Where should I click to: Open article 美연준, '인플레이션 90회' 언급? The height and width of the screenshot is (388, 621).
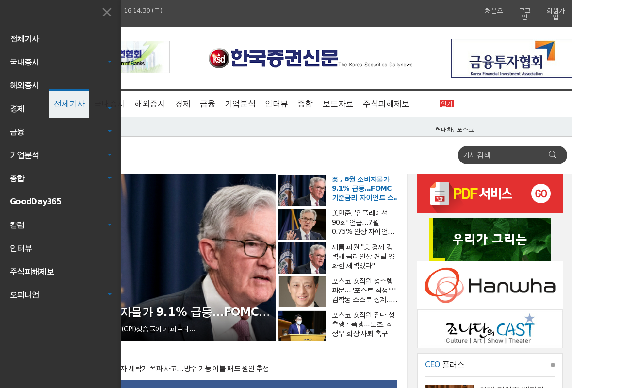(x=364, y=223)
